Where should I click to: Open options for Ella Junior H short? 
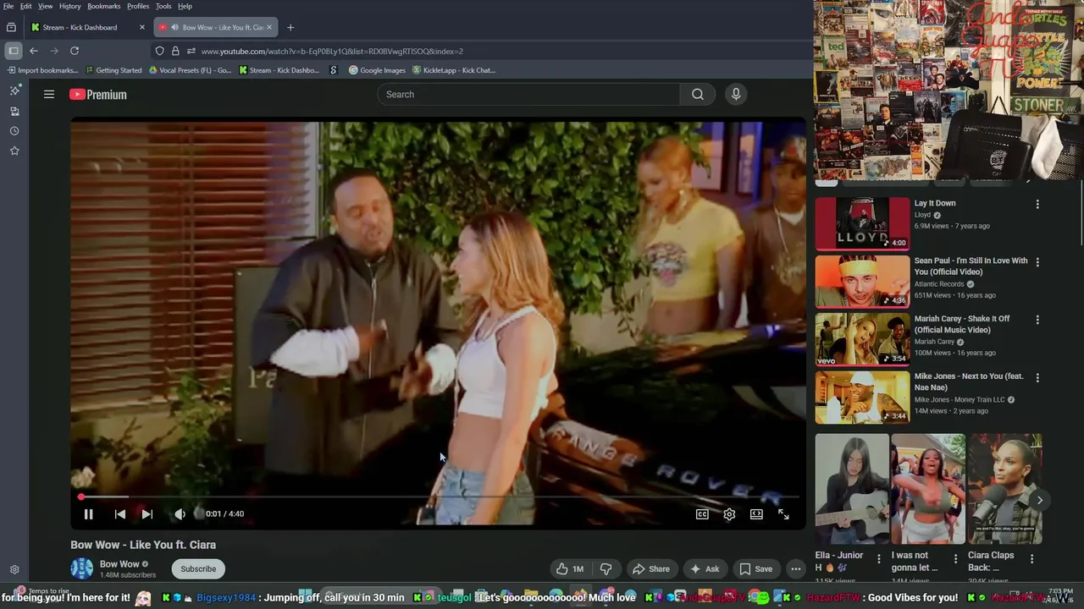tap(878, 559)
